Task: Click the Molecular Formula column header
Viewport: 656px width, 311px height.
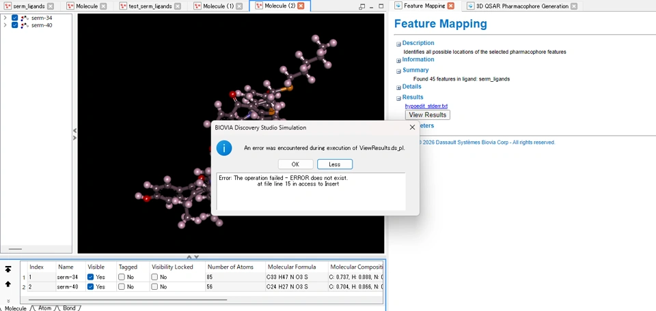Action: click(296, 267)
